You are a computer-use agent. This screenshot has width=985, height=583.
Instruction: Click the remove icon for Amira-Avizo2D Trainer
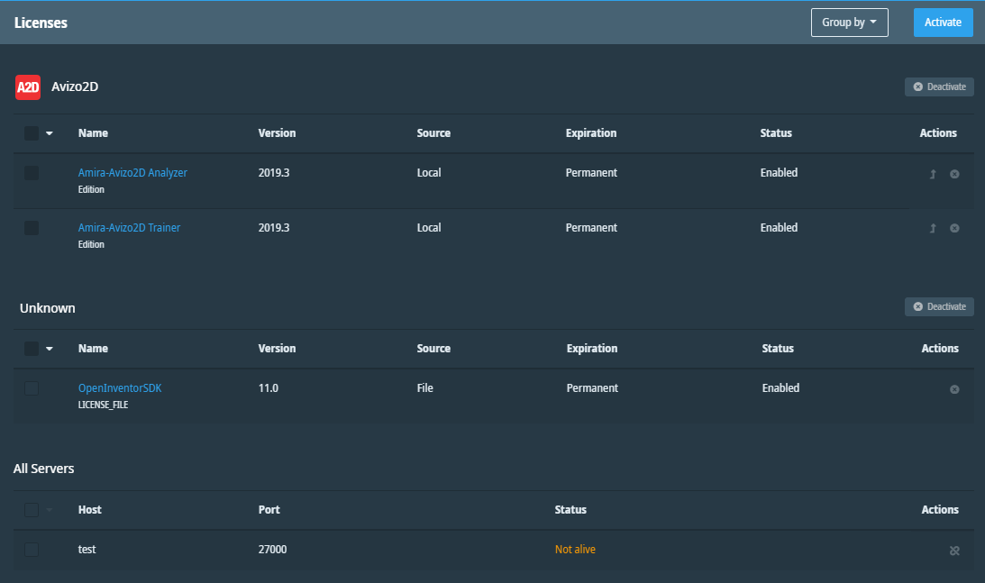point(954,229)
